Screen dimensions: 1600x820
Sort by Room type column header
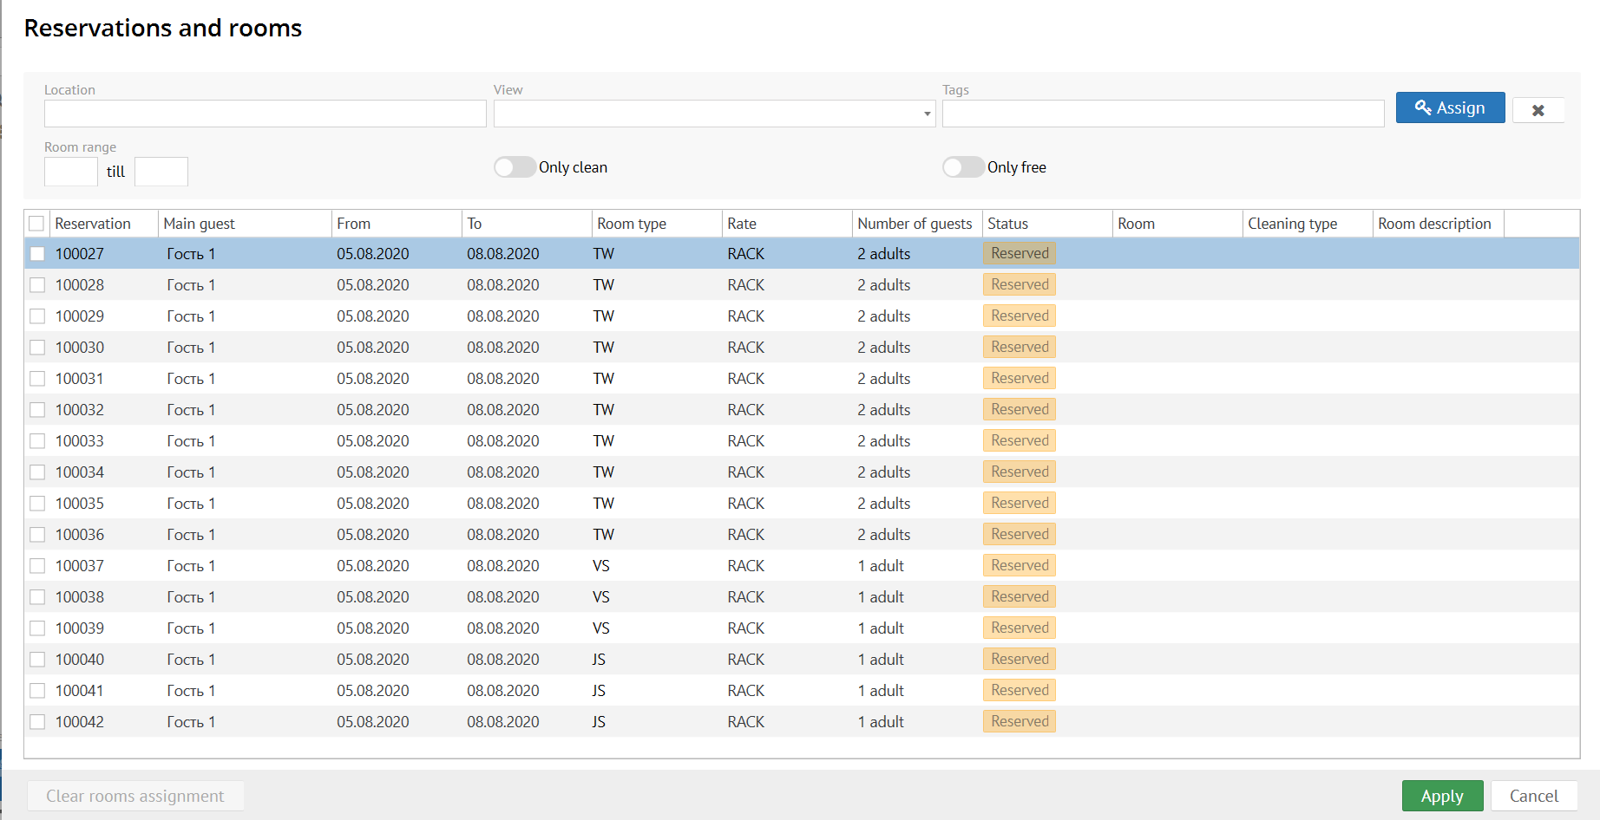pyautogui.click(x=632, y=224)
